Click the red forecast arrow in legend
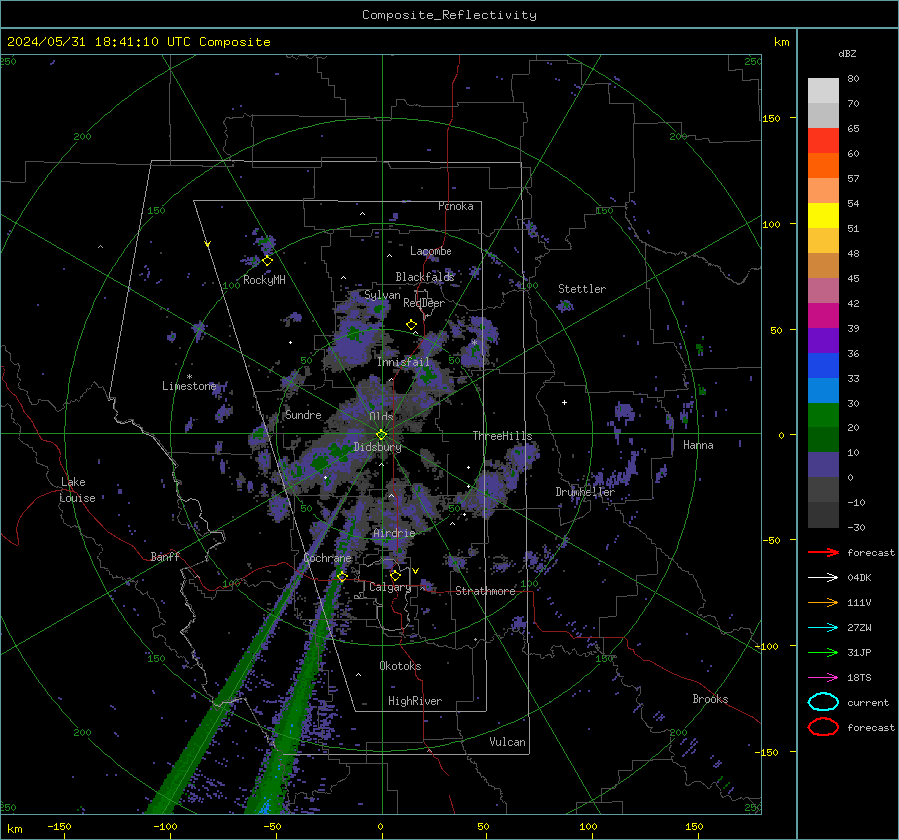Viewport: 899px width, 840px height. point(823,552)
